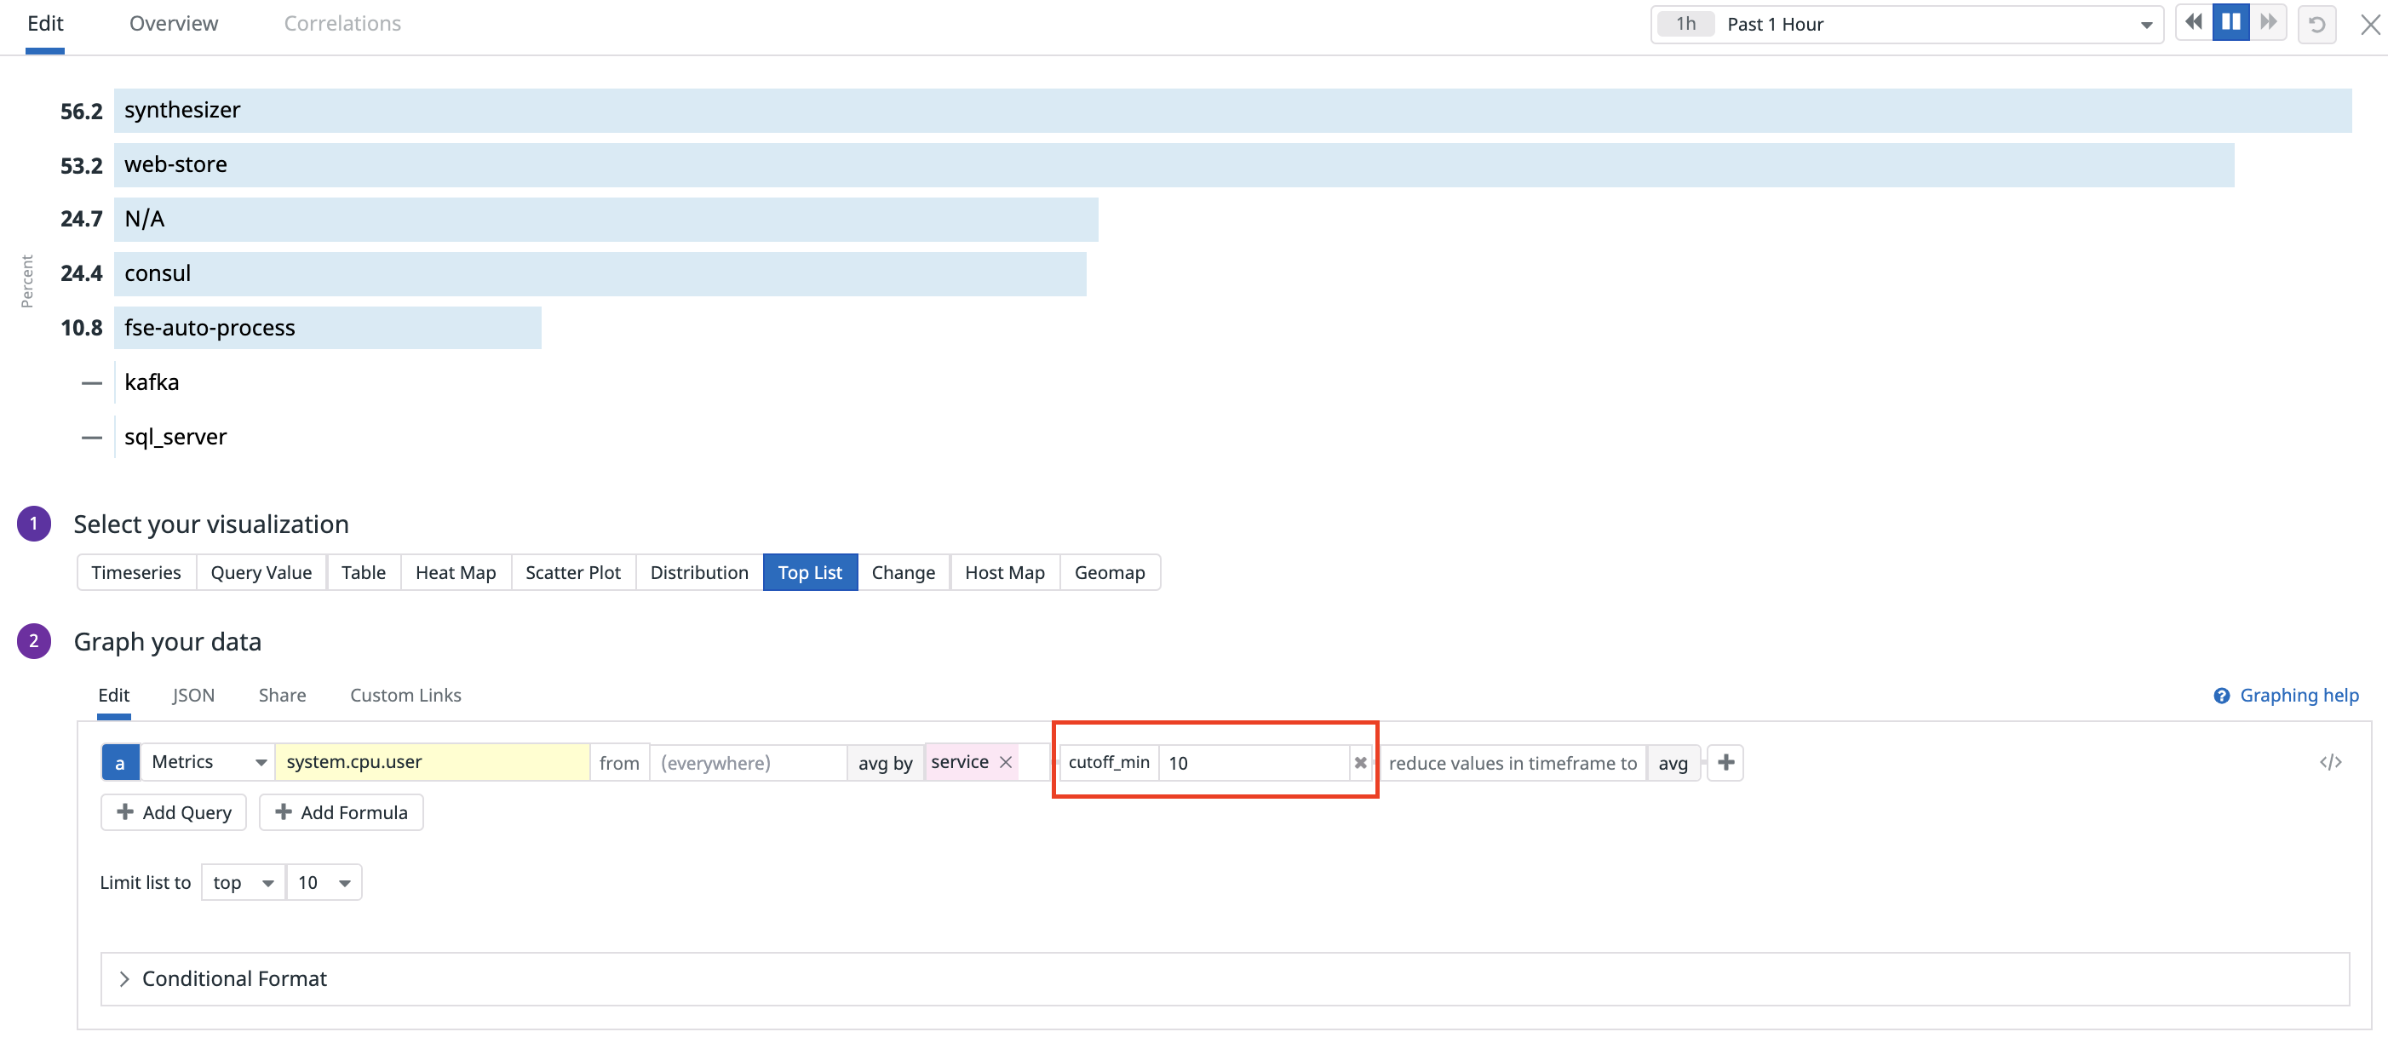Open the Overview tab
Viewport: 2388px width, 1049px height.
pos(174,24)
